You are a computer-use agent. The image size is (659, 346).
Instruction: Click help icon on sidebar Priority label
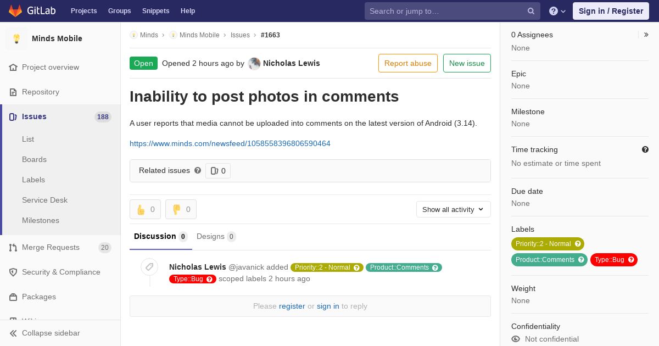coord(578,244)
